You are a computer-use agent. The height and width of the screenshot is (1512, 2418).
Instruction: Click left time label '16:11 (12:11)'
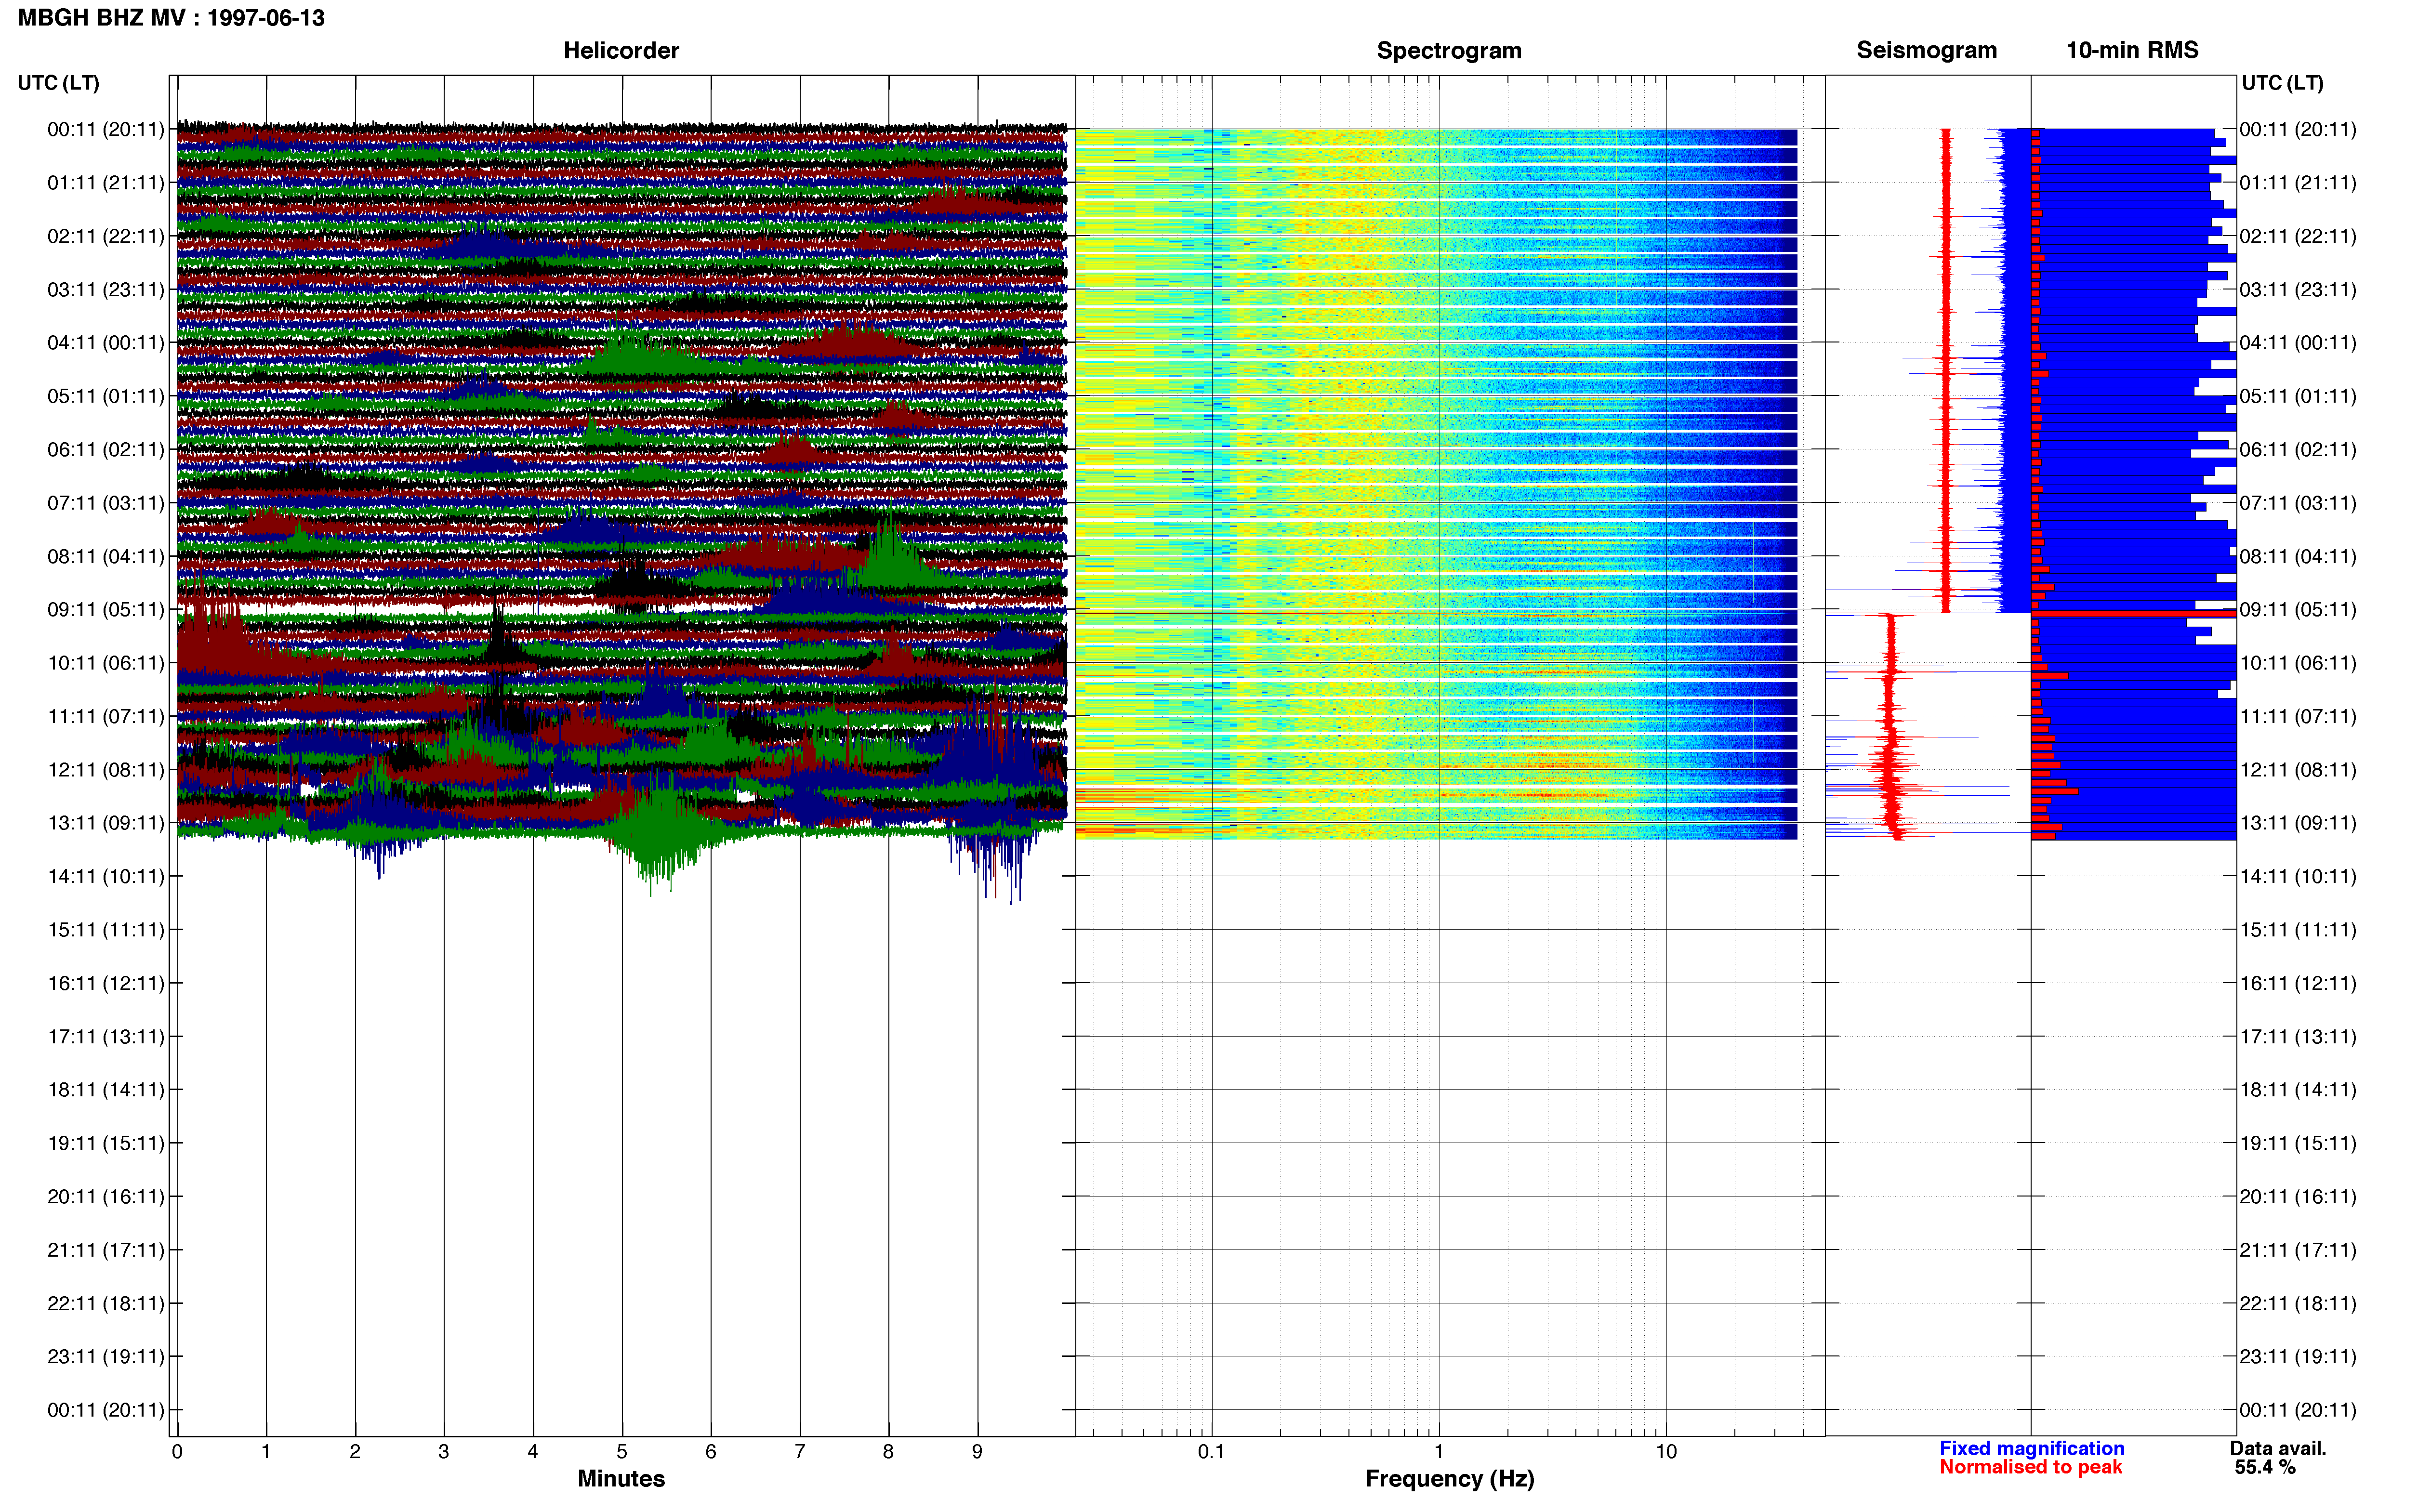coord(106,983)
